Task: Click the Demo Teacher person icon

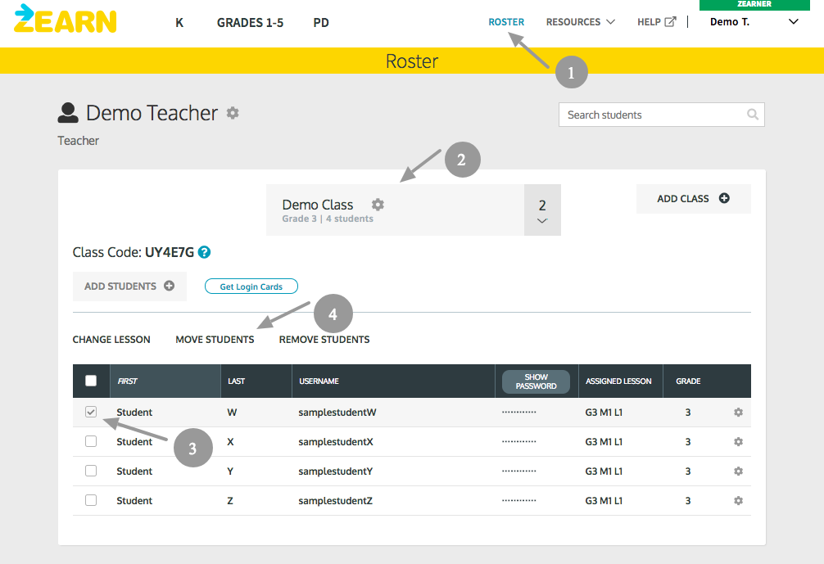Action: [68, 112]
